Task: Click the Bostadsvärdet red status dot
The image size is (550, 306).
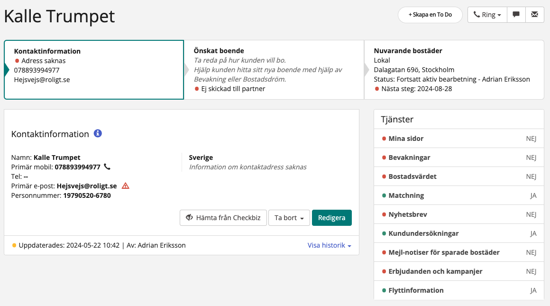Action: tap(384, 176)
